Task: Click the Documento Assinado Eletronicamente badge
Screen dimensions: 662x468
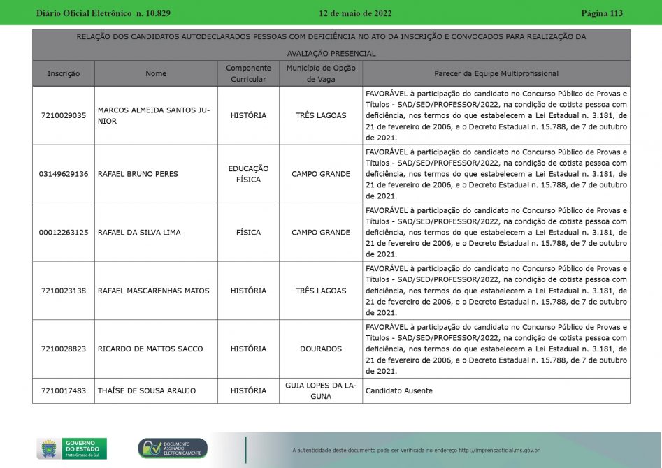Action: 173,448
